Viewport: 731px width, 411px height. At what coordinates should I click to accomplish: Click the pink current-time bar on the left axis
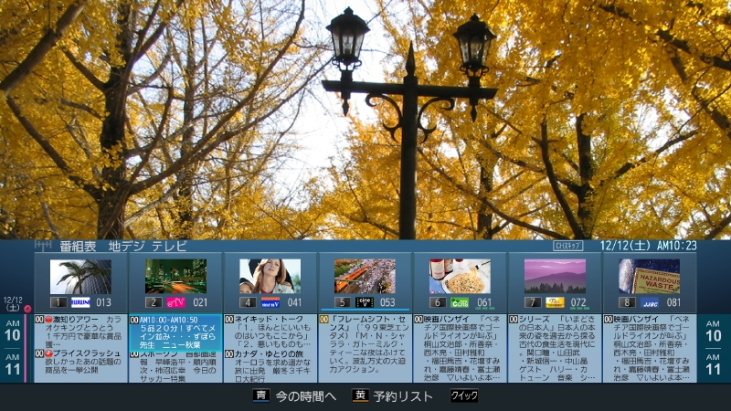click(x=26, y=348)
